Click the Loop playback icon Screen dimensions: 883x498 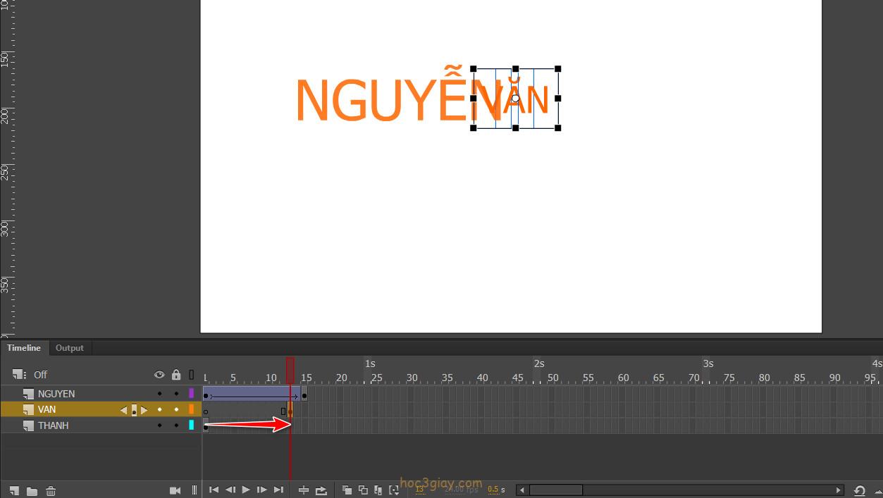pyautogui.click(x=321, y=490)
